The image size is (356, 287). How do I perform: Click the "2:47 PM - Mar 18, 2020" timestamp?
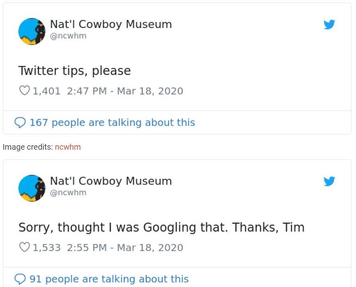tap(125, 91)
